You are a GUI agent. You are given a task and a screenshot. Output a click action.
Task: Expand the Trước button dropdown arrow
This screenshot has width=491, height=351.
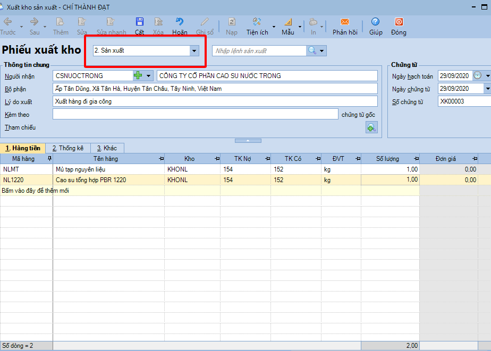coord(21,27)
